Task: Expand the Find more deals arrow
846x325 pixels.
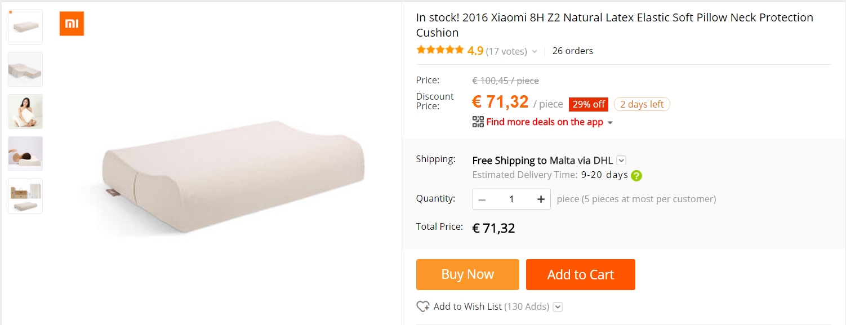Action: pyautogui.click(x=610, y=123)
